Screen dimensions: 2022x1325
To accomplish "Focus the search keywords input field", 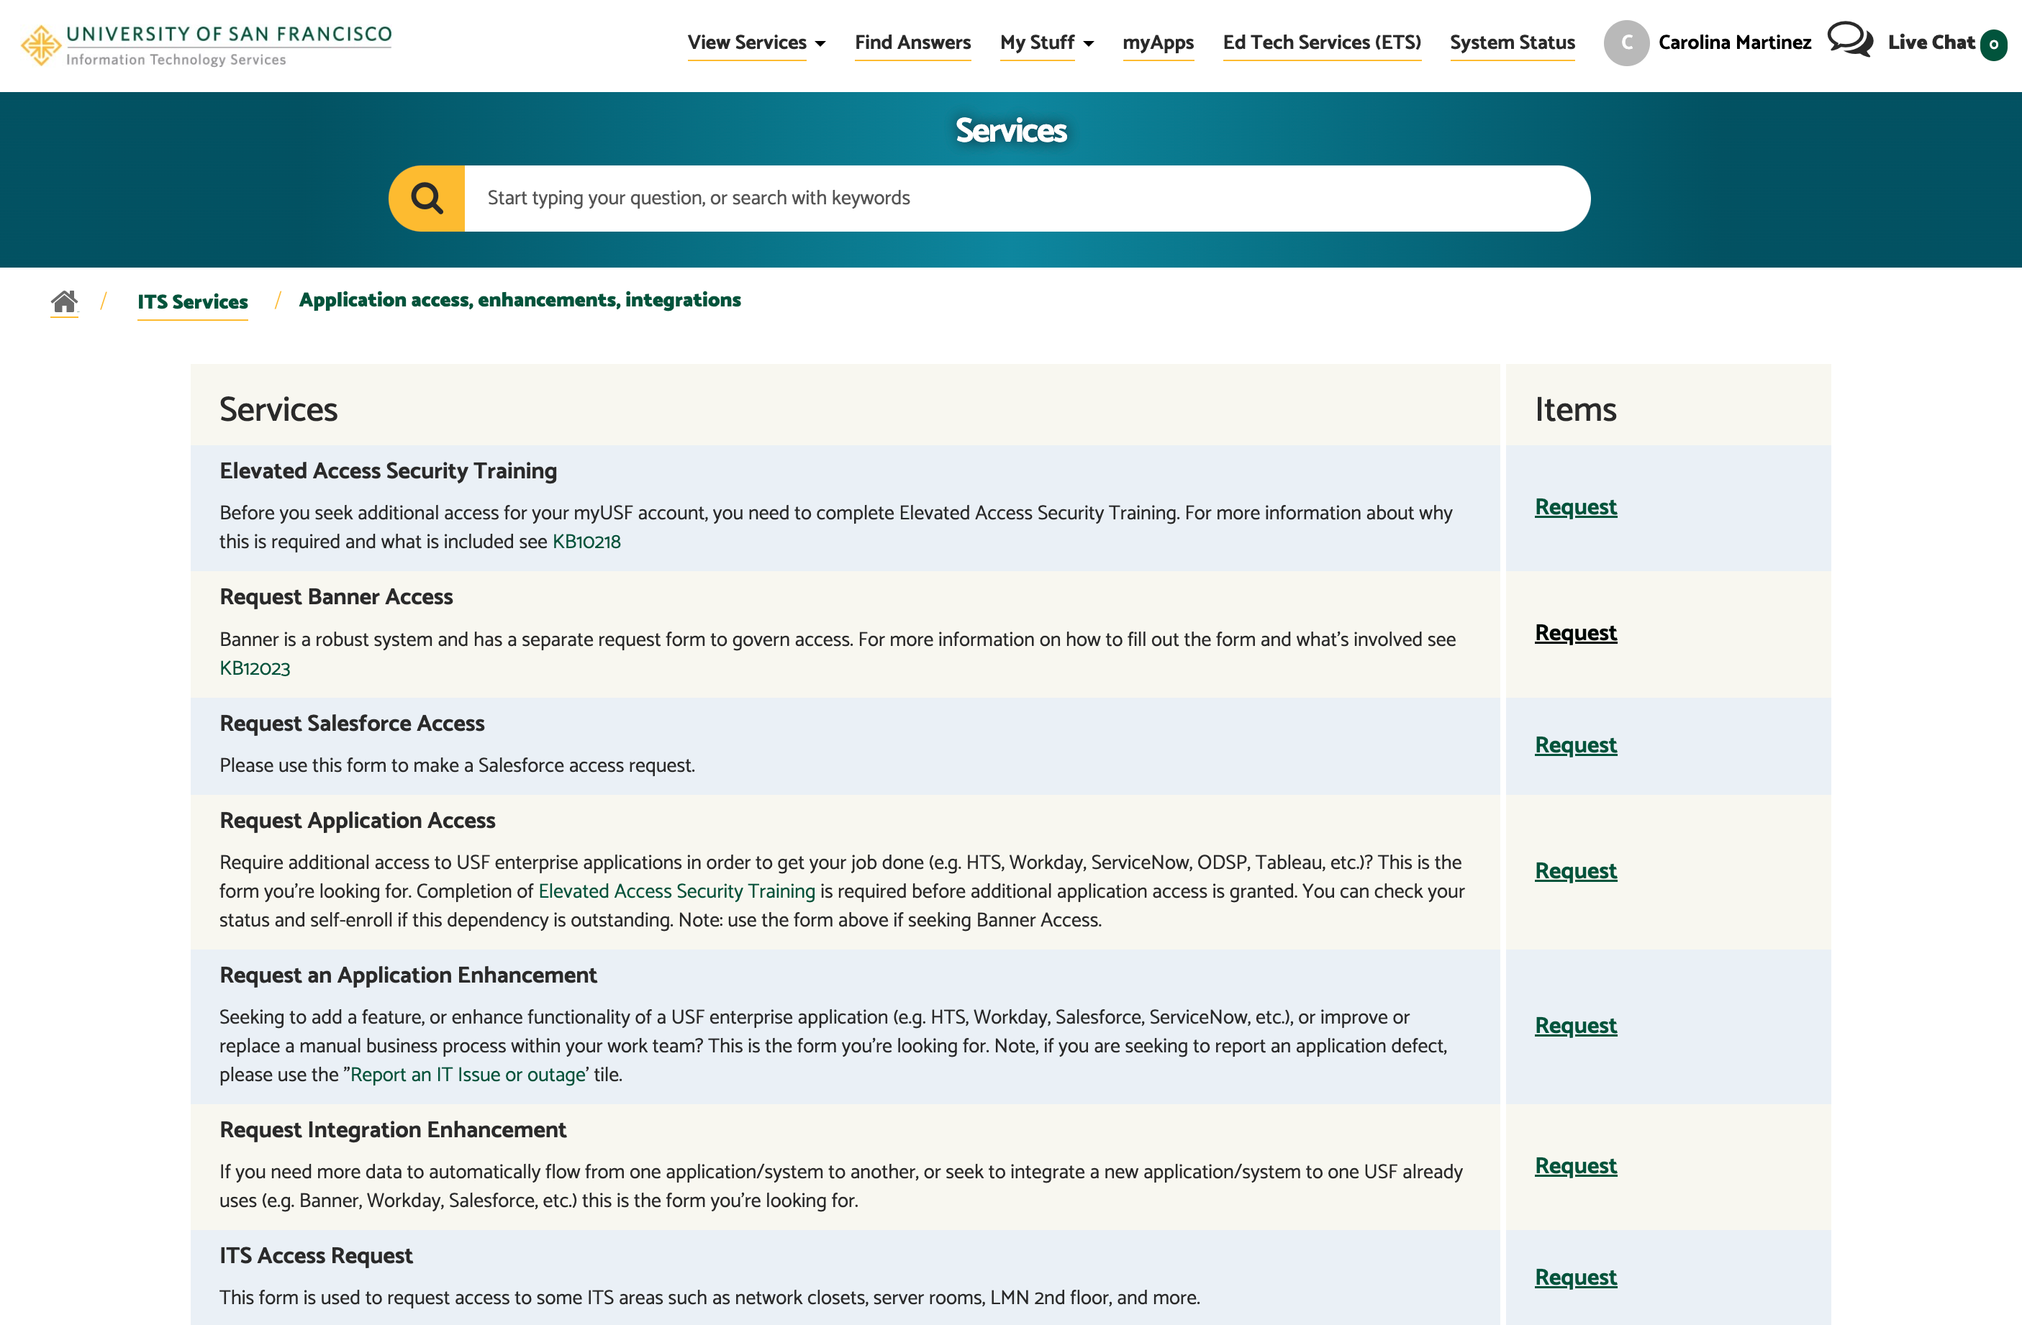I will click(x=1027, y=198).
